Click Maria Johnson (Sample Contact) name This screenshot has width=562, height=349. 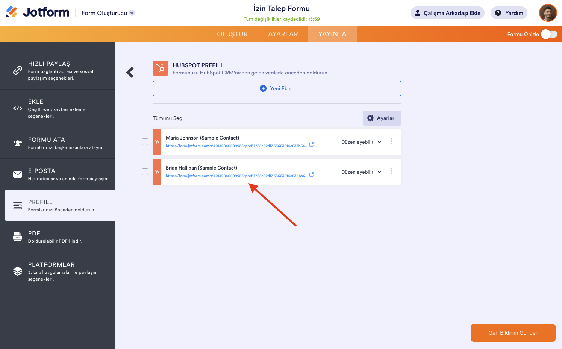[202, 138]
